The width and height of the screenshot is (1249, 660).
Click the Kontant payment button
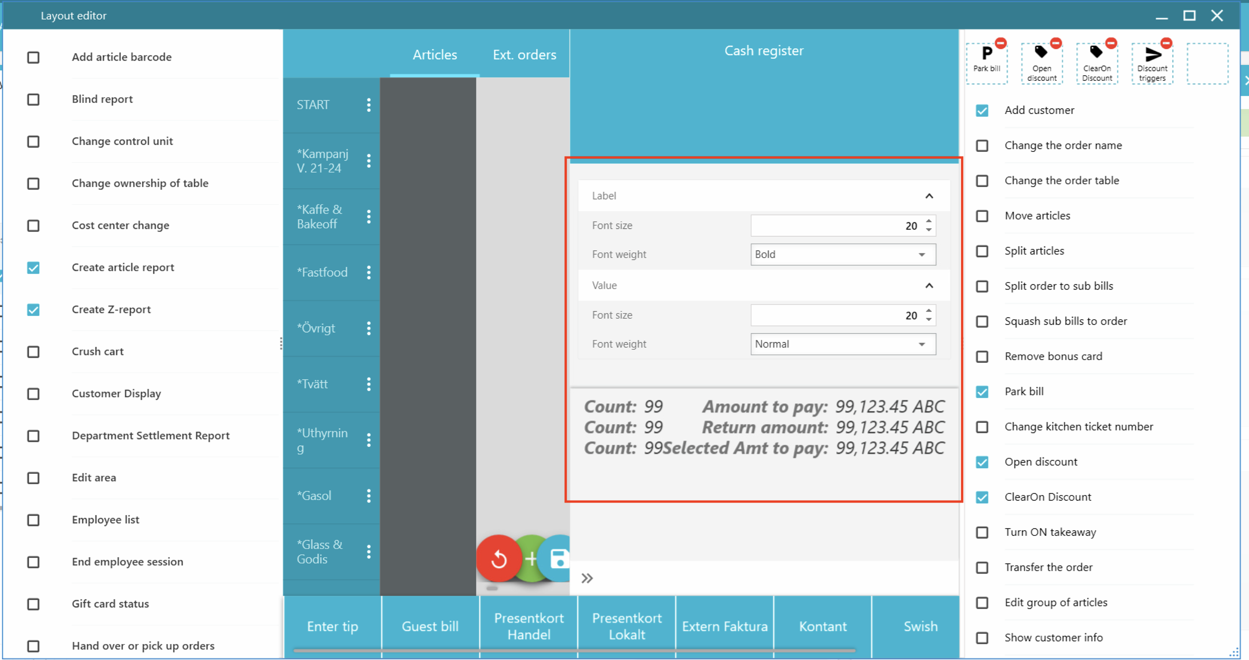tap(822, 626)
